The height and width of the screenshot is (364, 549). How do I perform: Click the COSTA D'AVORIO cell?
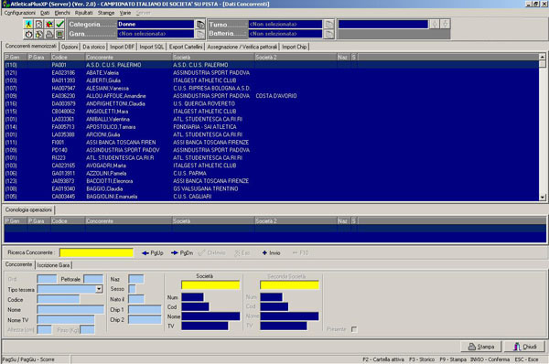pos(276,96)
